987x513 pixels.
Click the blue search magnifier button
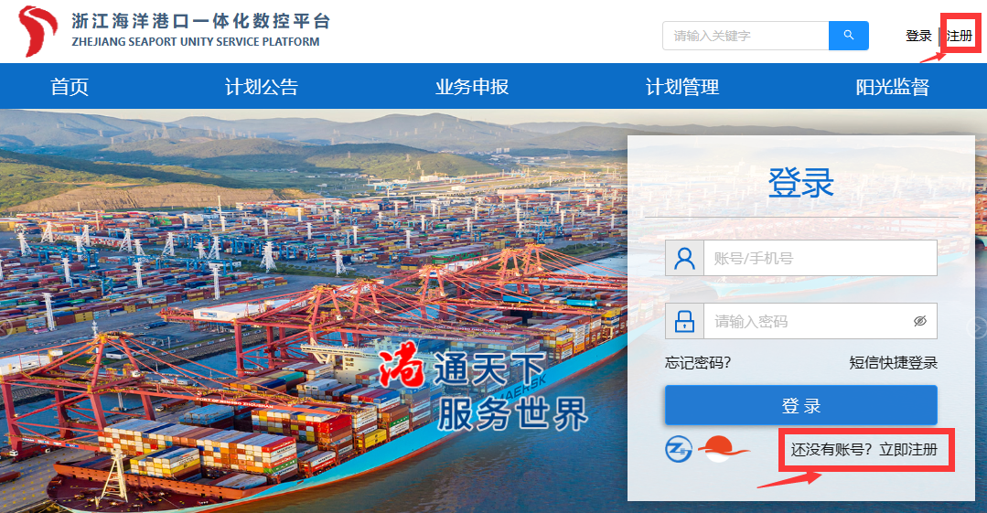pyautogui.click(x=849, y=36)
